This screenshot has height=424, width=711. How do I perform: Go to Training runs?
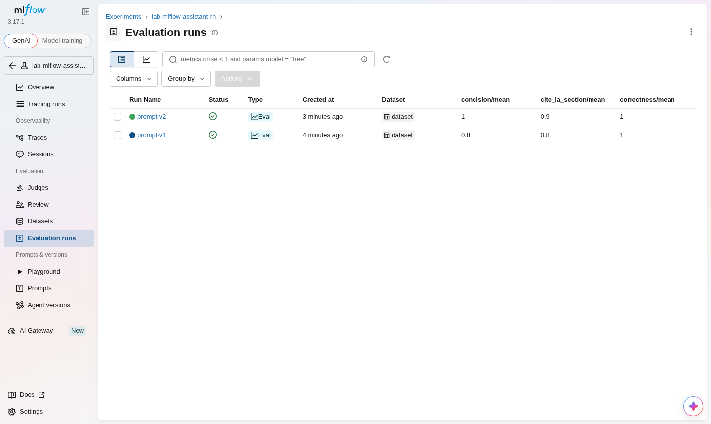pyautogui.click(x=49, y=104)
